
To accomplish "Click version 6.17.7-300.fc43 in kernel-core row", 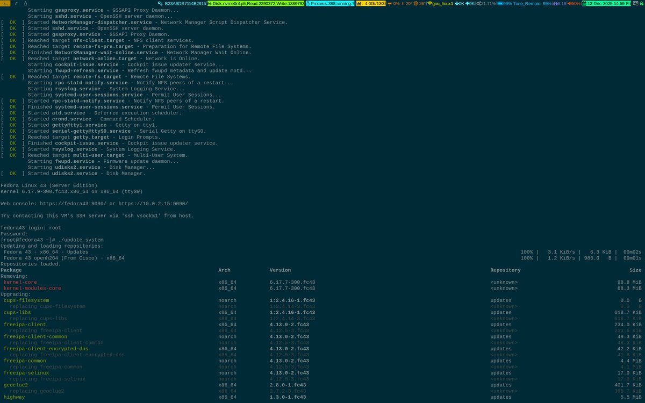I will pyautogui.click(x=292, y=282).
